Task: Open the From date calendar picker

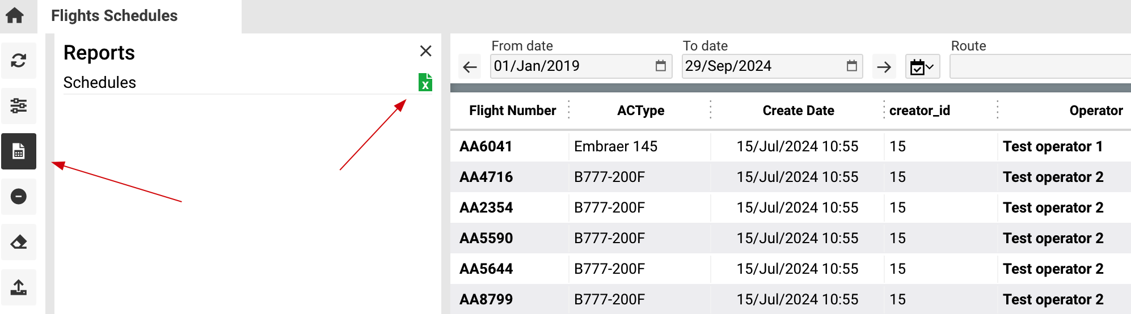Action: point(660,66)
